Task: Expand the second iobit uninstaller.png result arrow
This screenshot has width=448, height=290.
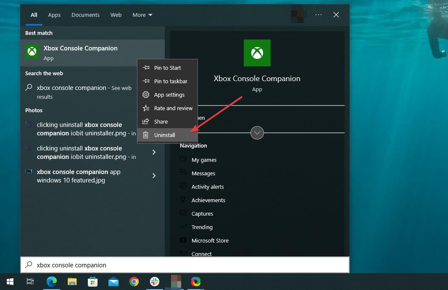Action: point(154,152)
